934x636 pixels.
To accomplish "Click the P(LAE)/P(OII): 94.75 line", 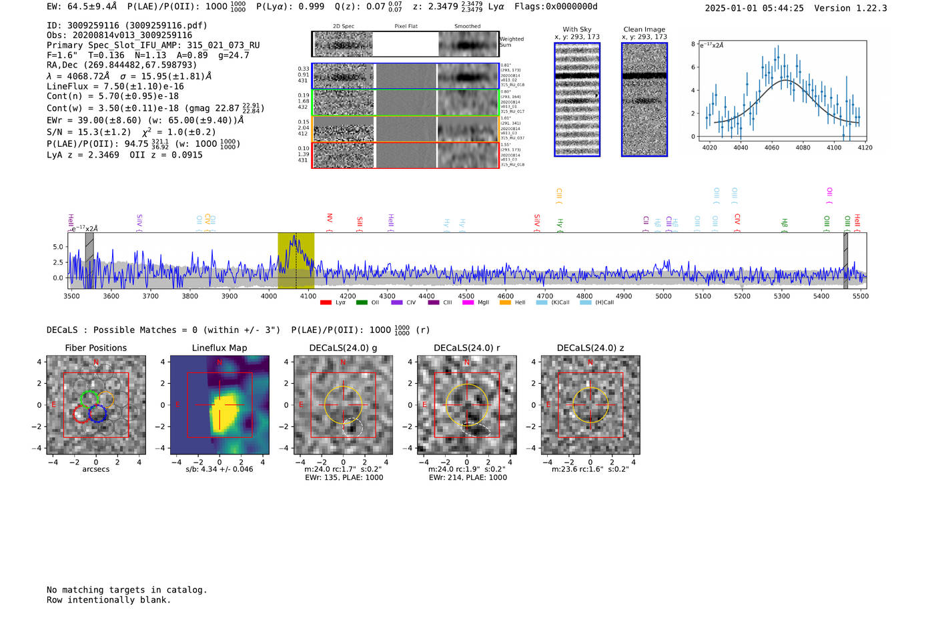I will click(x=143, y=143).
